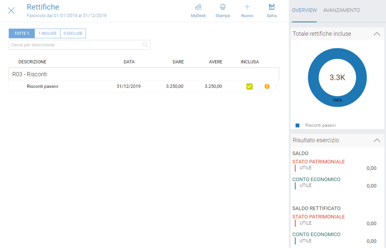Screen dimensions: 386x248
Task: Click the Risconti passivi description cell
Action: 43,86
